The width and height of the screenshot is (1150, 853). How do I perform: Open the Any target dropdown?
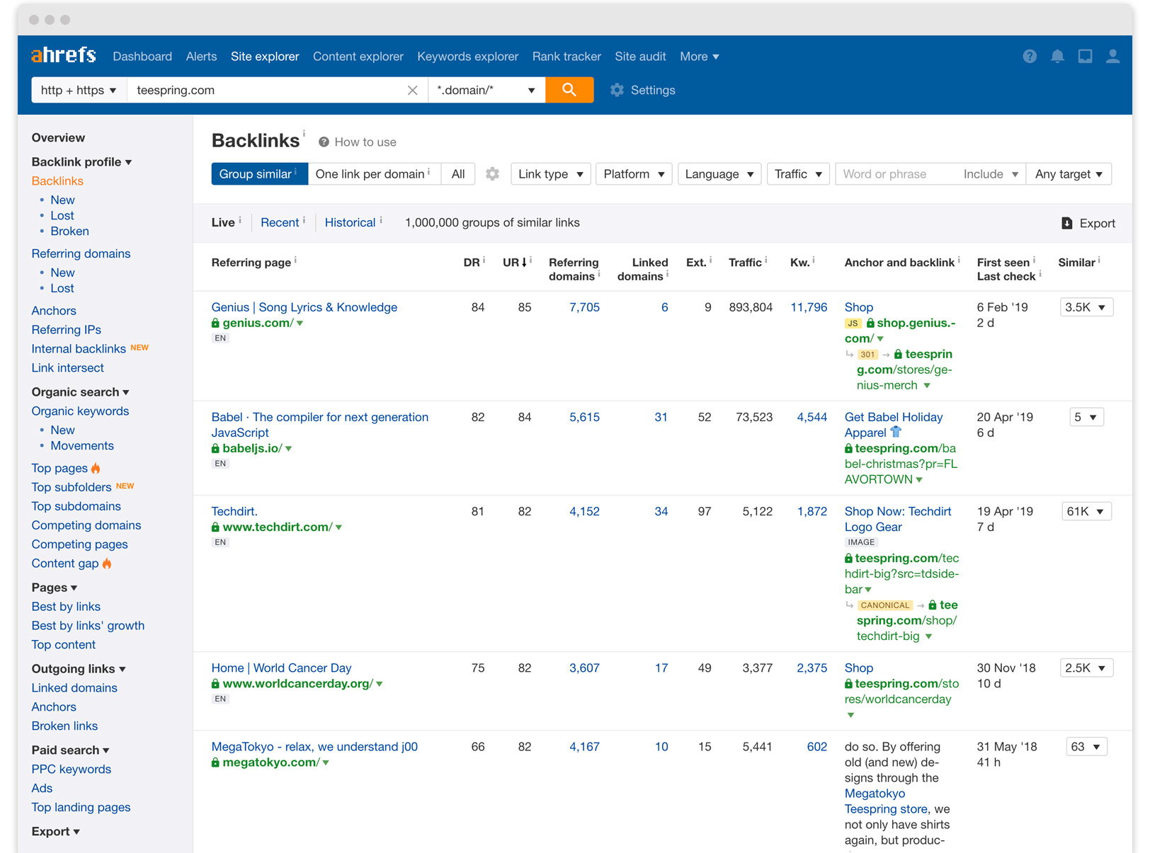click(1069, 174)
